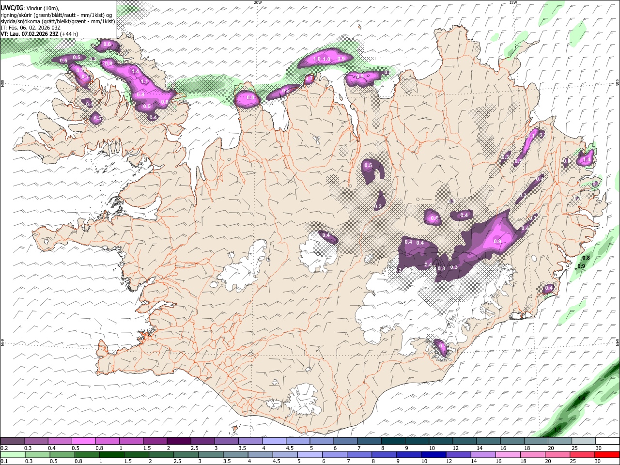
Task: Click the 0.3 value in the north-coast pink patch
Action: point(250,98)
